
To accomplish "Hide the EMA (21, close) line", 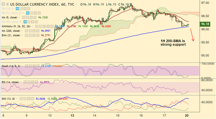I will (x=26, y=35).
